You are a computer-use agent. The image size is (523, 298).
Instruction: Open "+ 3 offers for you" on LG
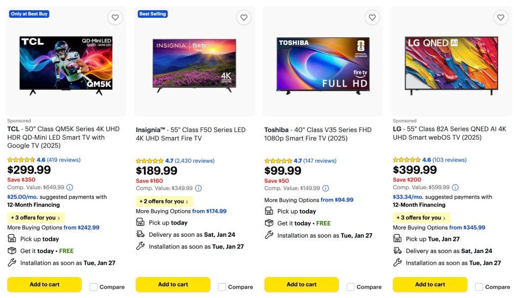pyautogui.click(x=421, y=218)
